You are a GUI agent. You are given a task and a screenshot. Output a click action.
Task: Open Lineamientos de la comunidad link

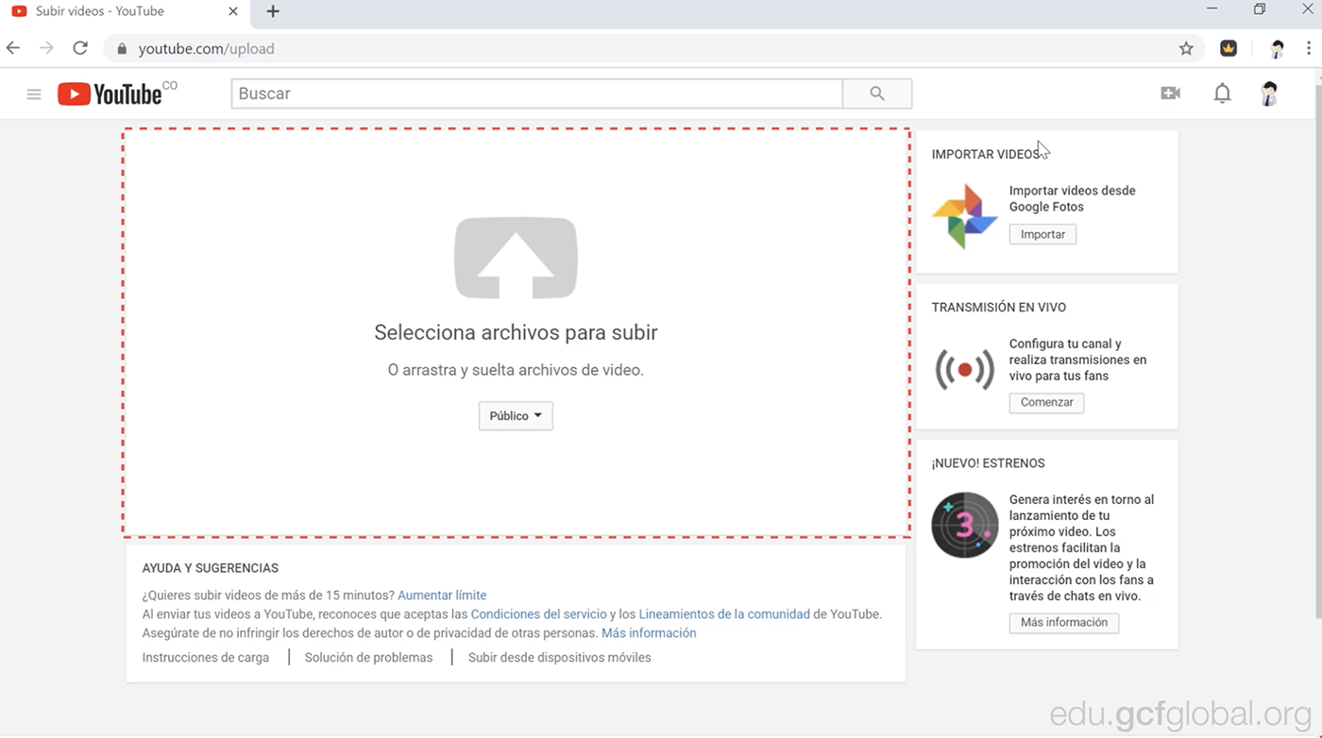[x=724, y=614]
